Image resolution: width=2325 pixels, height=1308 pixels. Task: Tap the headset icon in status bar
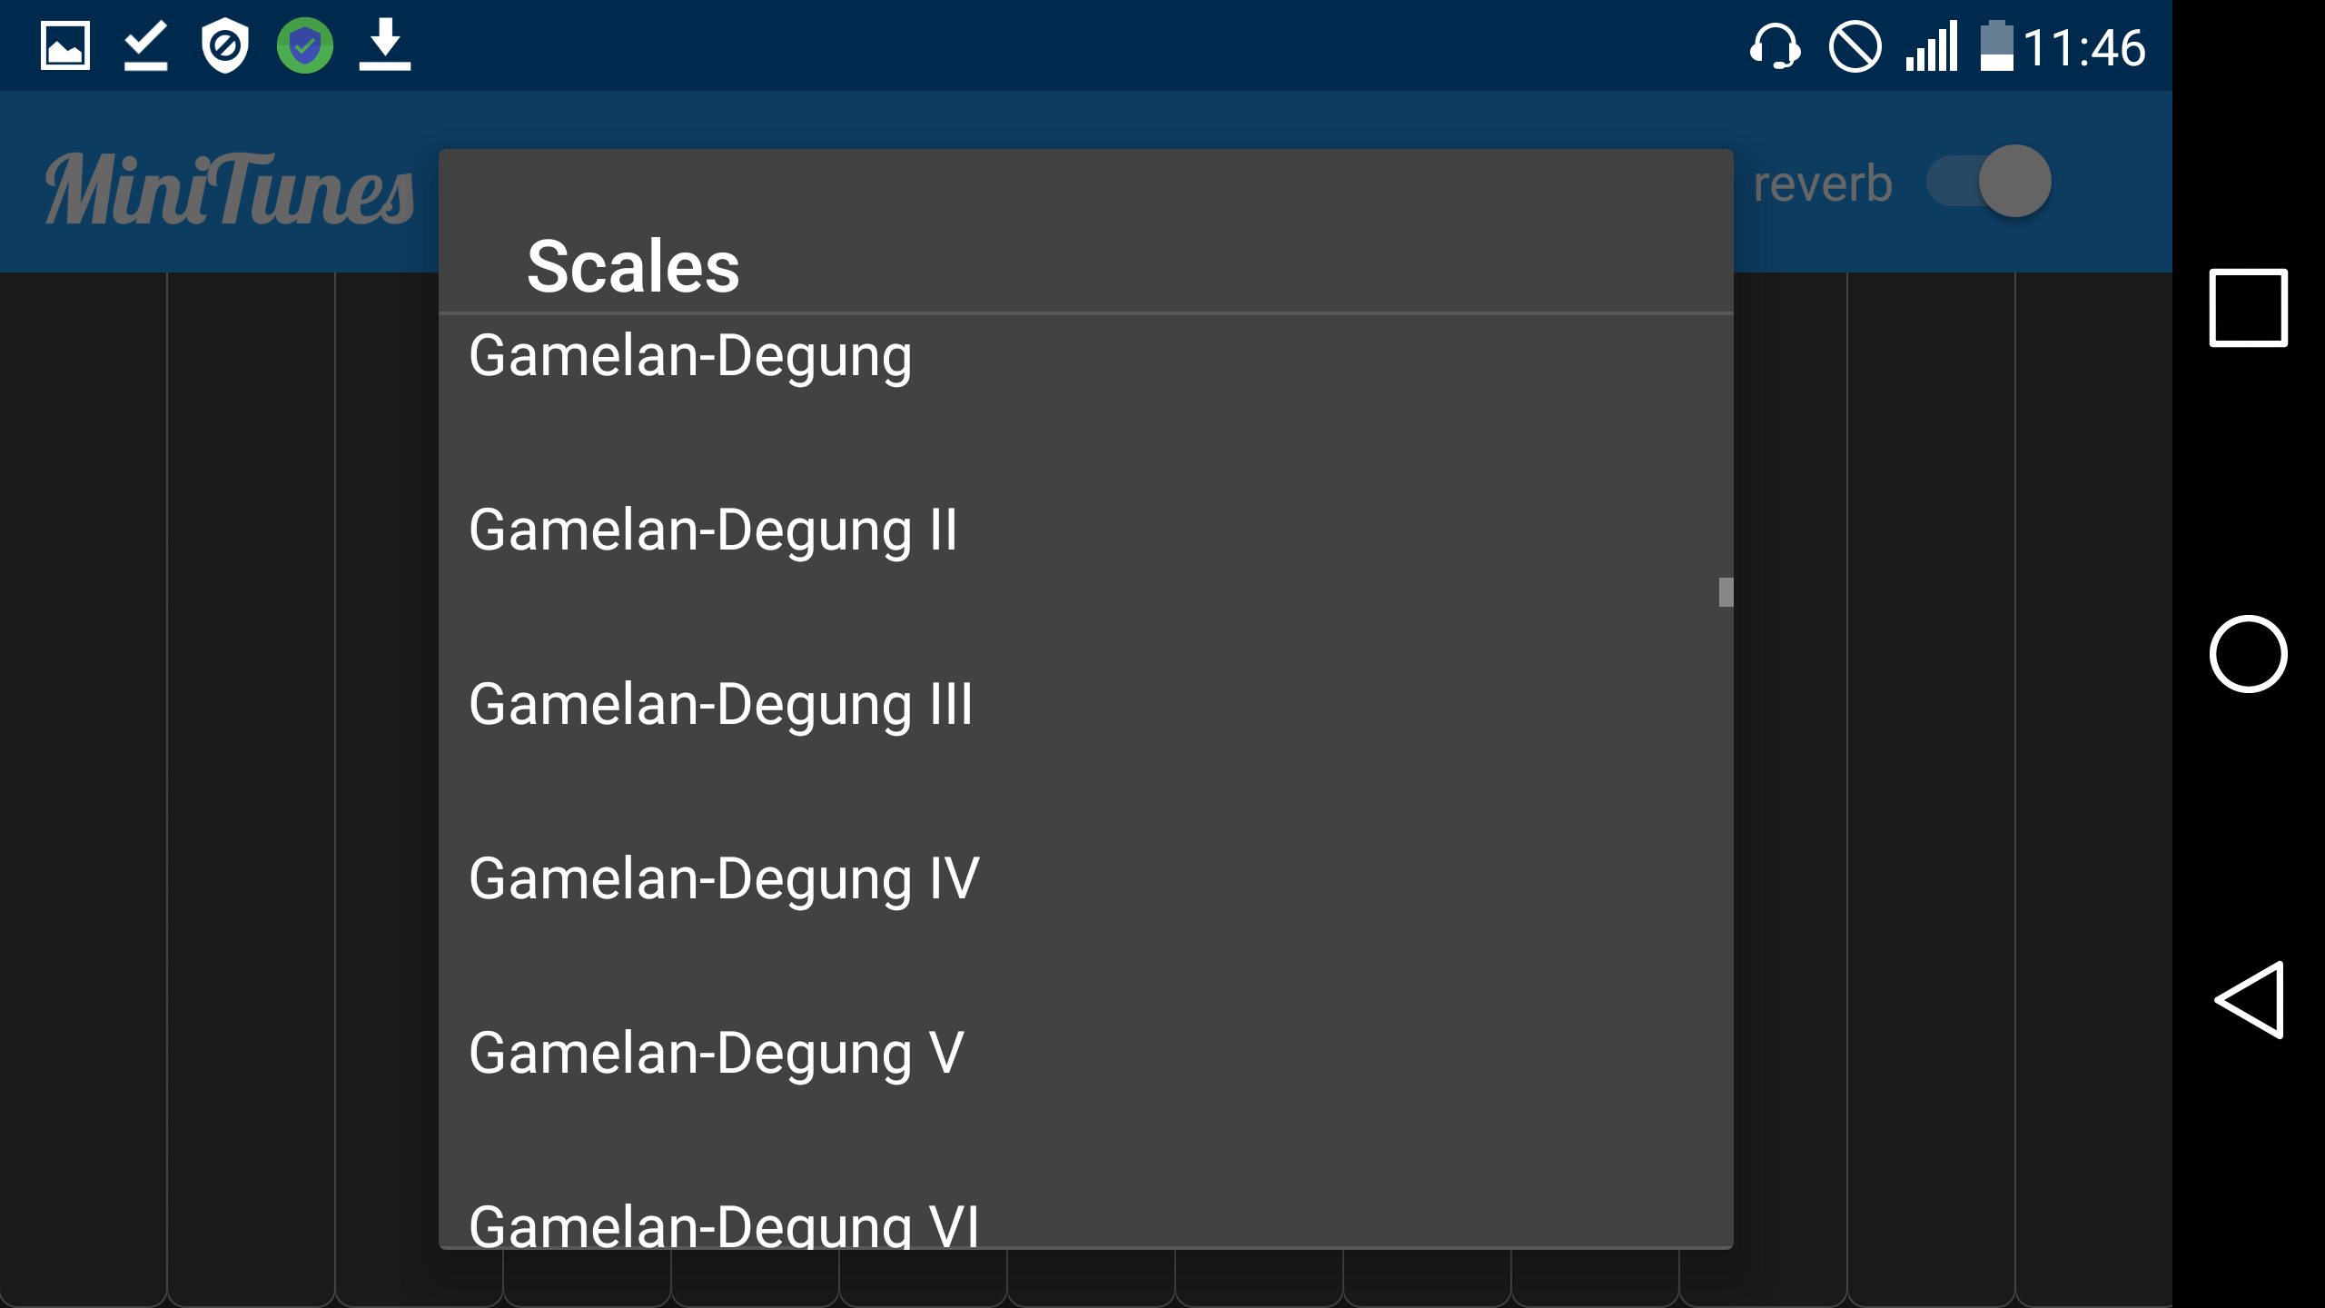point(1775,45)
